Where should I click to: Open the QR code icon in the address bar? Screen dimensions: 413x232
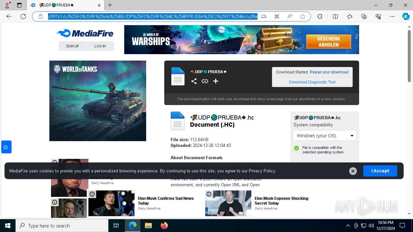[x=277, y=16]
